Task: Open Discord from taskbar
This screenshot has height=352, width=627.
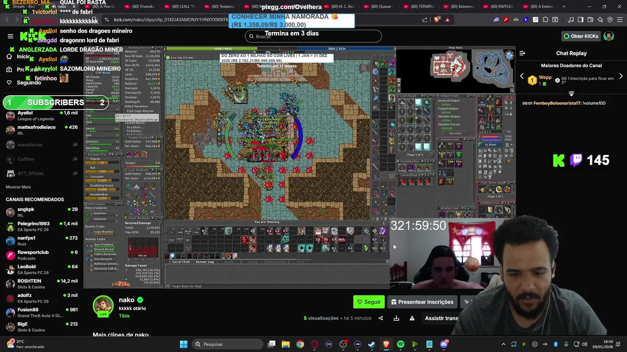Action: (444, 344)
